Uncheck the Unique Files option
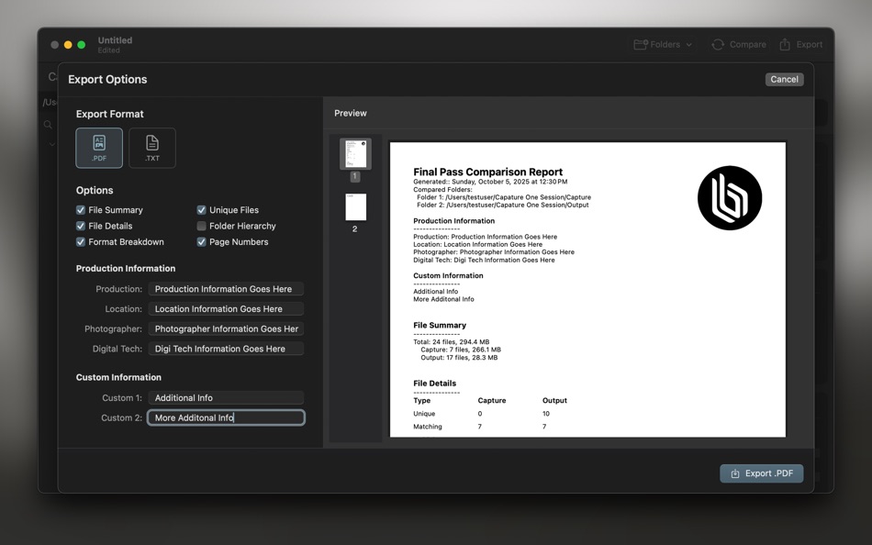This screenshot has height=545, width=872. click(201, 209)
